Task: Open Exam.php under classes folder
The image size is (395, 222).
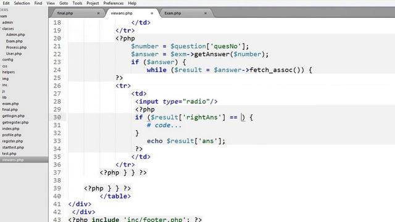Action: (14, 41)
